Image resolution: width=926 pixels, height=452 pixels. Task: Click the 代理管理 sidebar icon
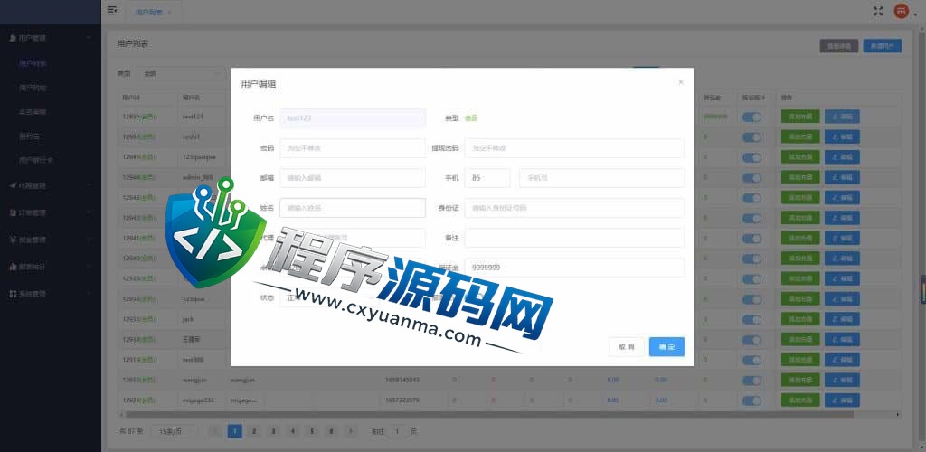(x=13, y=185)
